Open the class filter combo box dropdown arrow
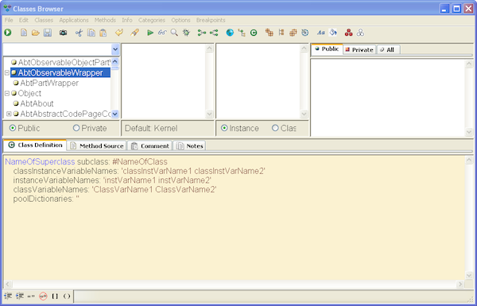The height and width of the screenshot is (306, 477). pyautogui.click(x=115, y=49)
